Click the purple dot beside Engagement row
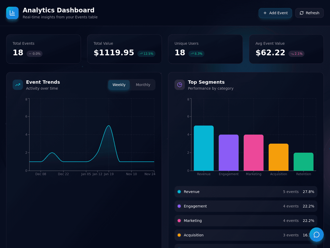The image size is (330, 248). pyautogui.click(x=179, y=206)
